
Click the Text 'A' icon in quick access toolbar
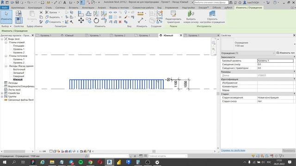point(65,2)
